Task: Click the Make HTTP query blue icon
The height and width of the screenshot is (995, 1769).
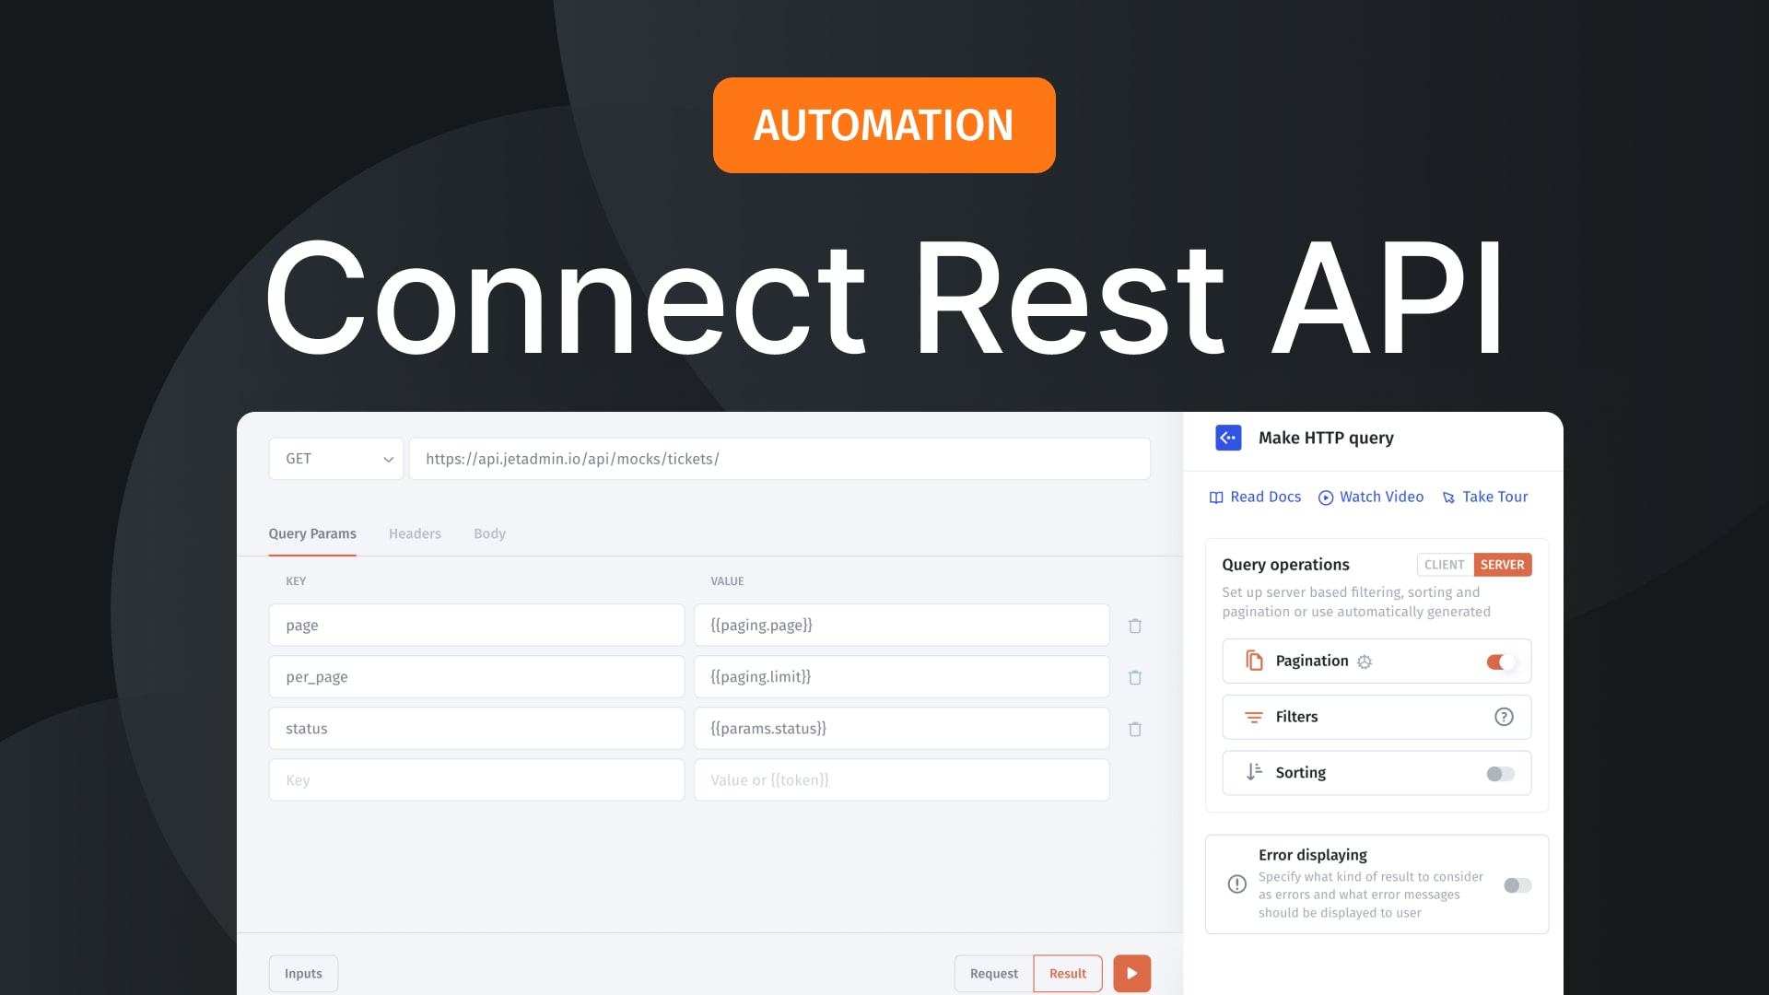Action: tap(1227, 438)
